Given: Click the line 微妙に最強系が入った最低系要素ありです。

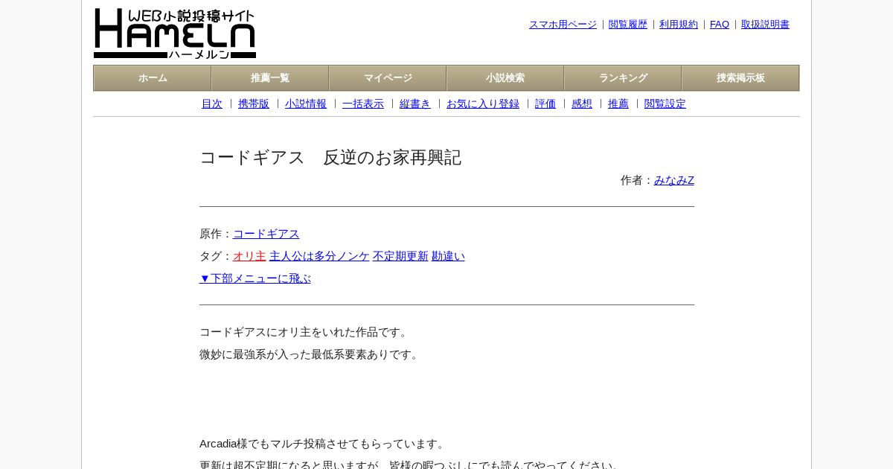Looking at the screenshot, I should coord(311,354).
